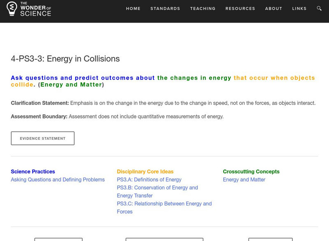The width and height of the screenshot is (329, 241).
Task: Click the EVIDENCE STATEMENT button
Action: point(43,138)
